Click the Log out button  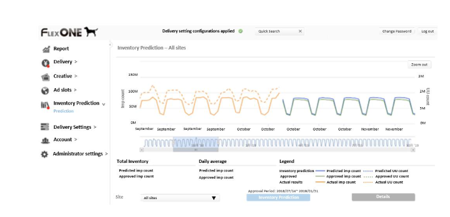point(427,31)
